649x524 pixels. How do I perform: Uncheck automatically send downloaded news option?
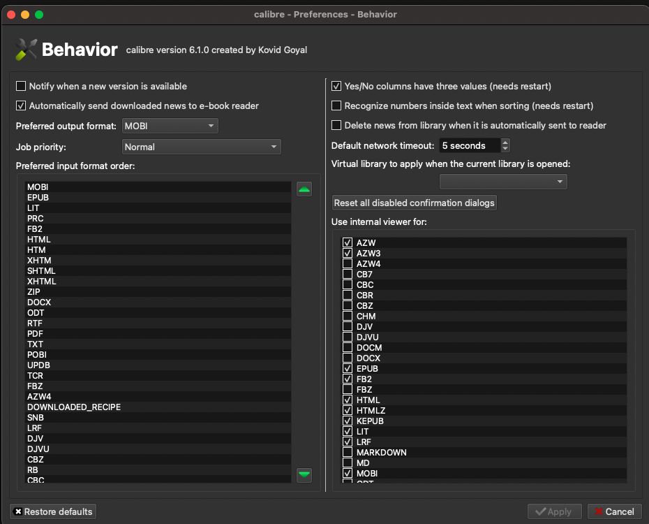click(21, 105)
